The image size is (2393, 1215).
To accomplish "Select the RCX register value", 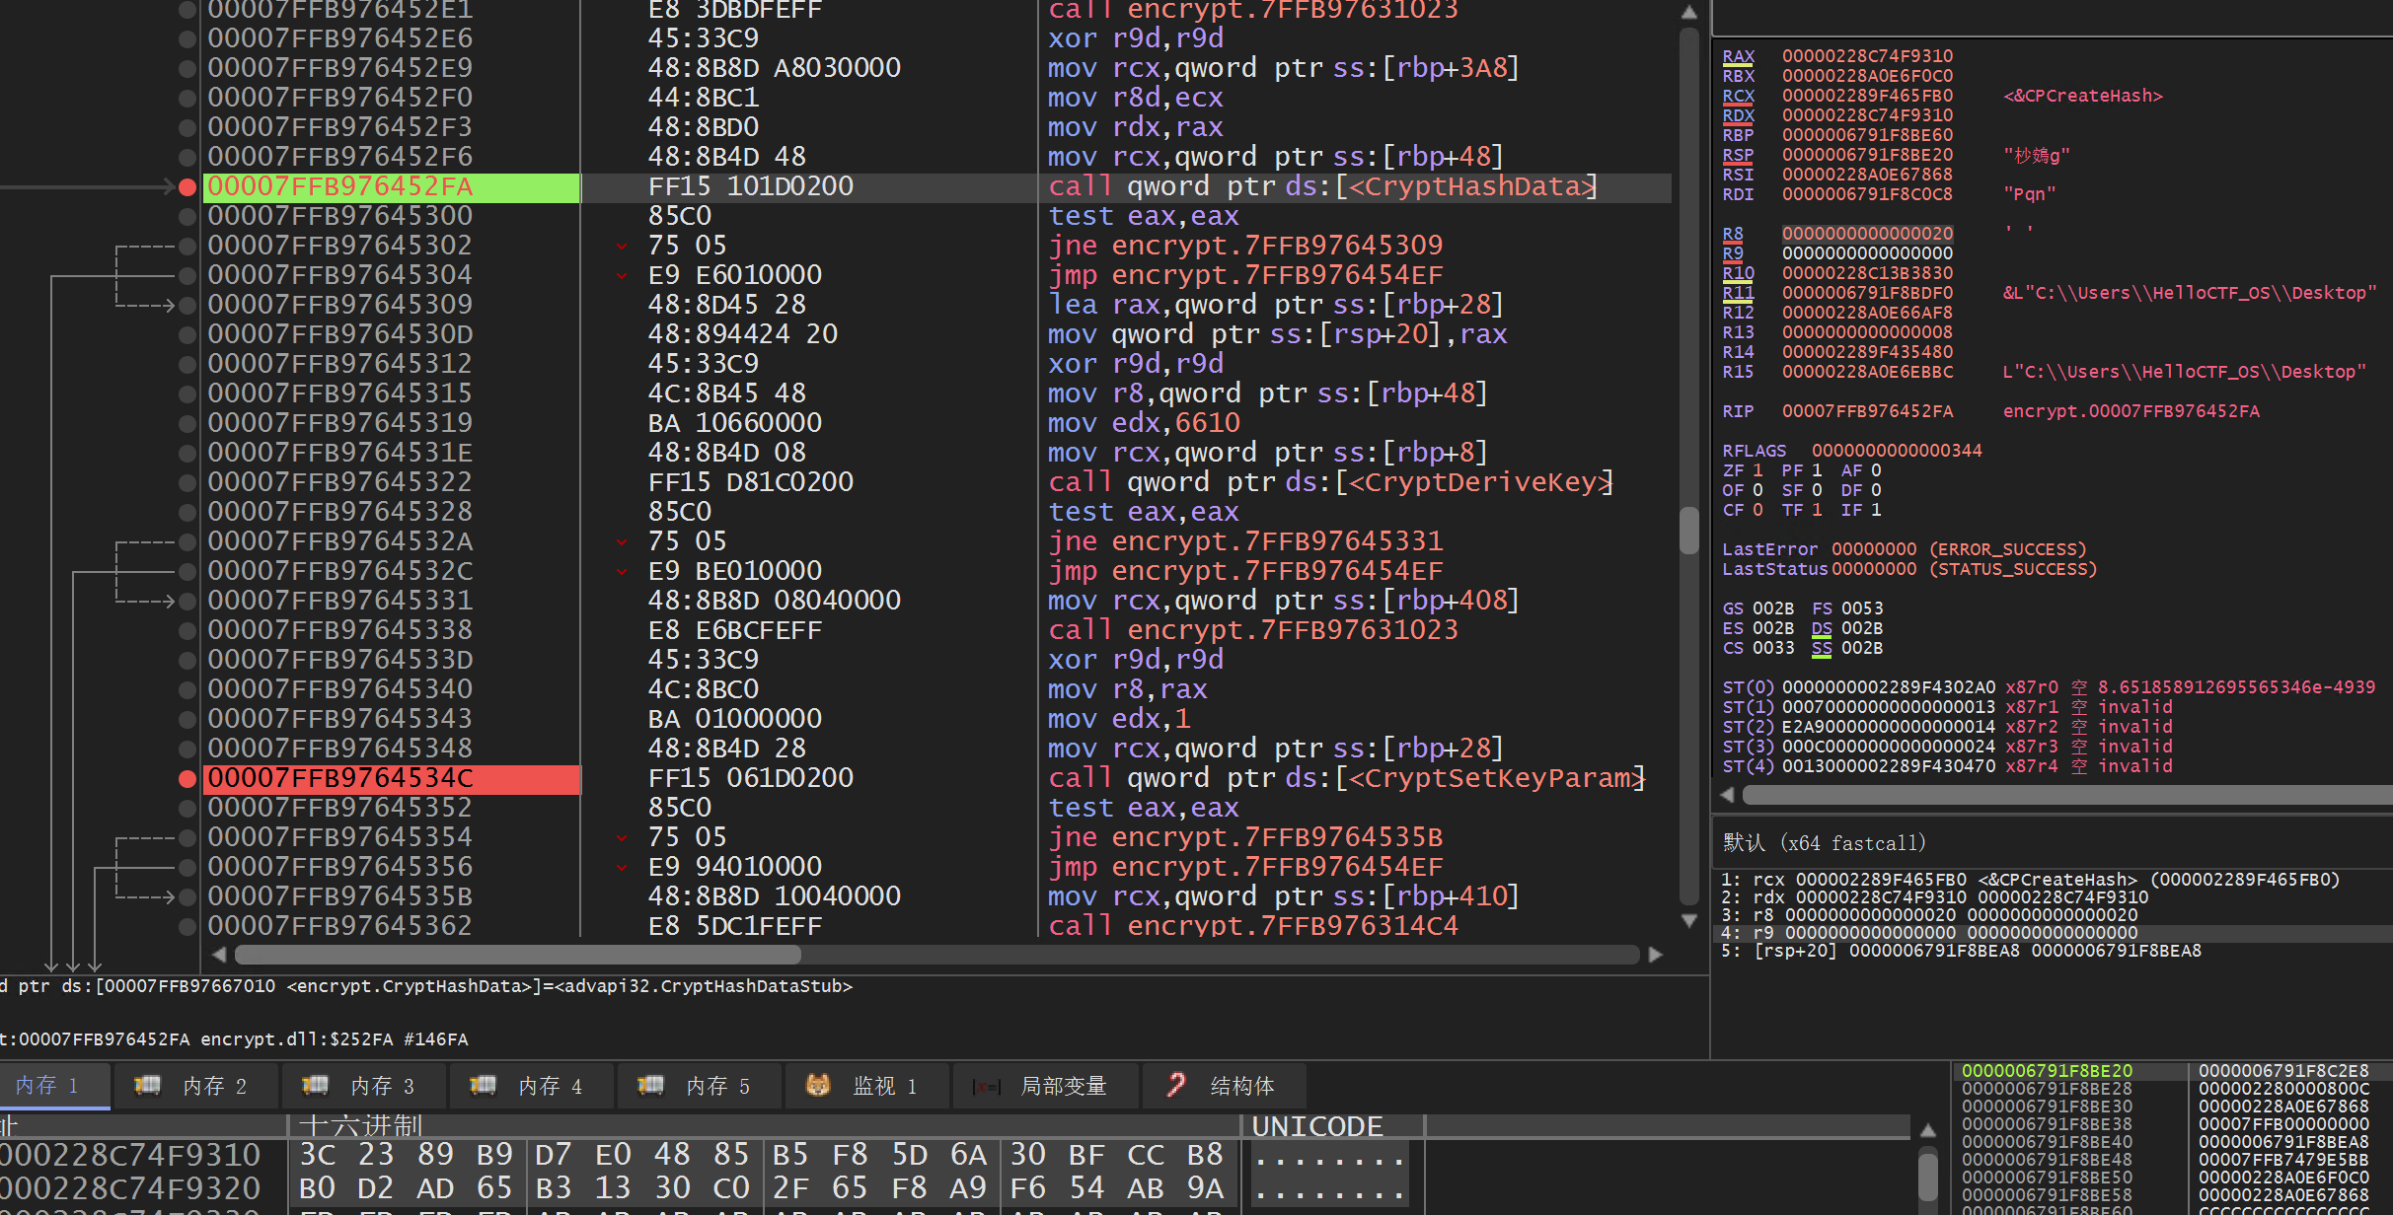I will [1866, 96].
